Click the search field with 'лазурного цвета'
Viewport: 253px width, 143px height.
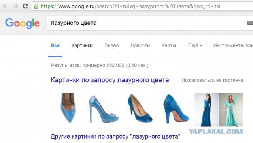click(x=150, y=23)
